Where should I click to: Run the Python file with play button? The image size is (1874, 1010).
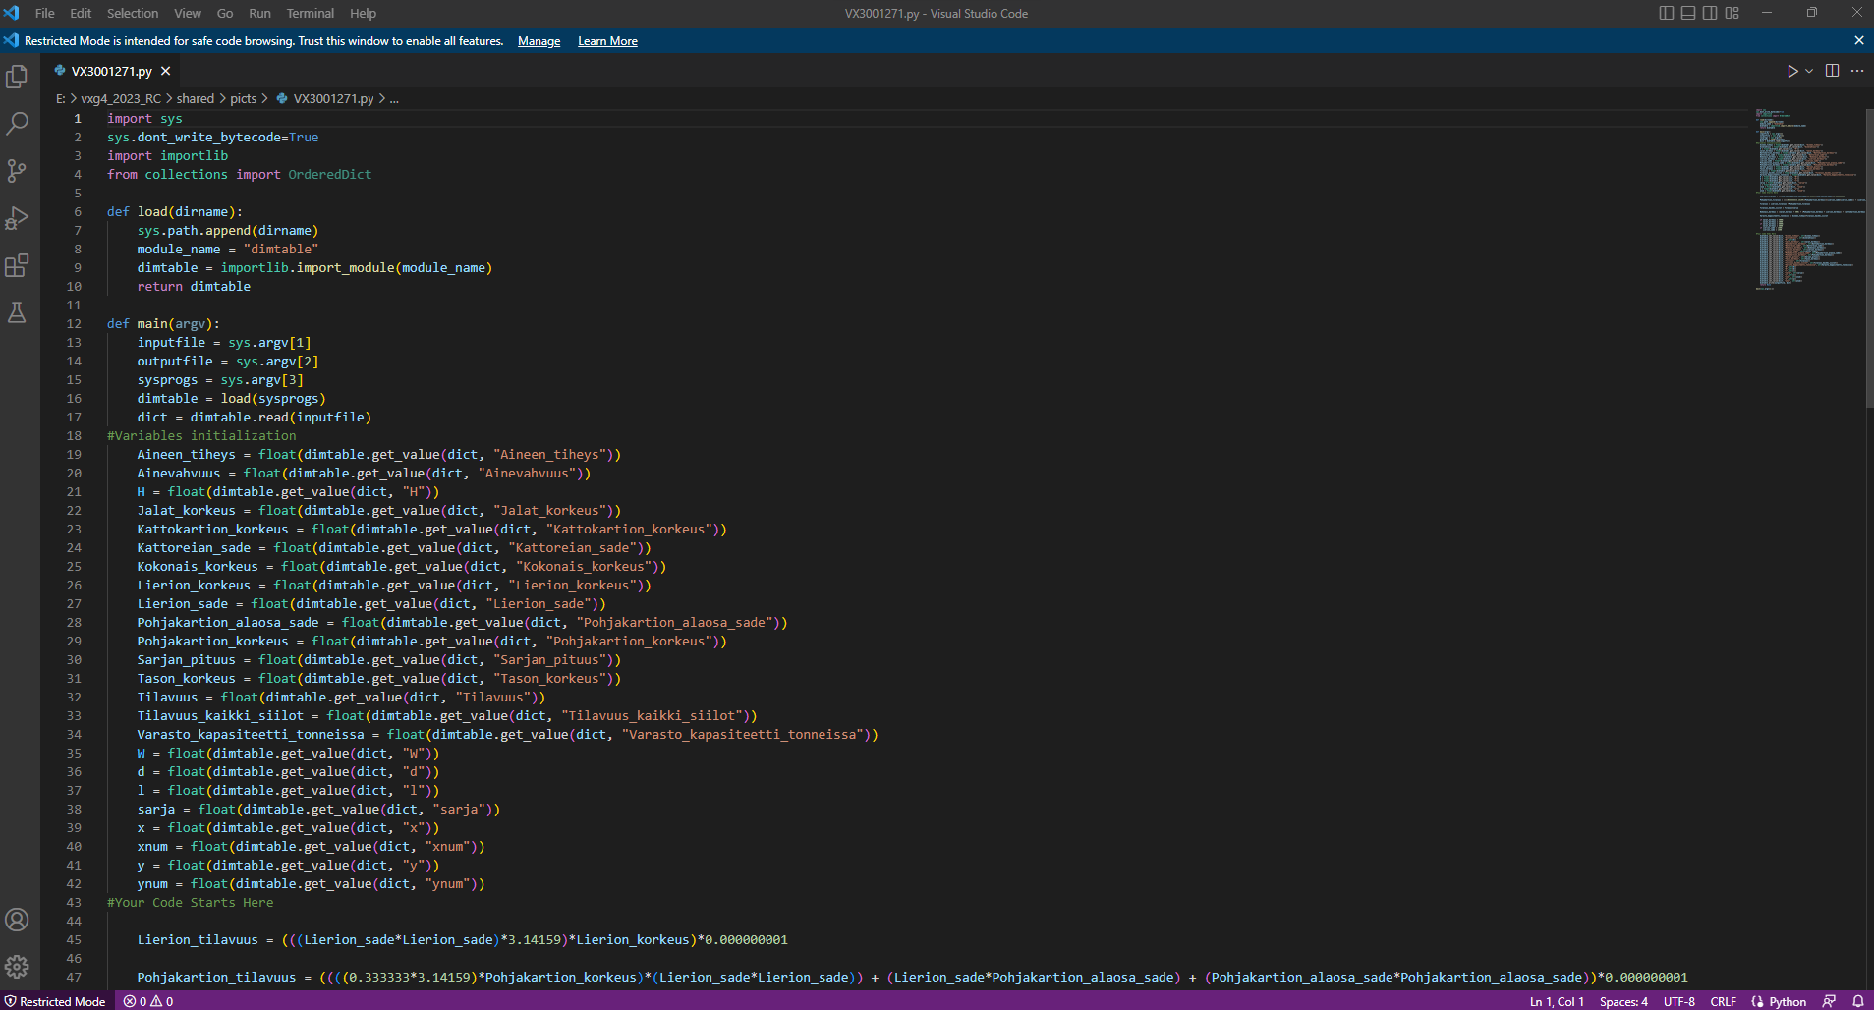pos(1791,71)
